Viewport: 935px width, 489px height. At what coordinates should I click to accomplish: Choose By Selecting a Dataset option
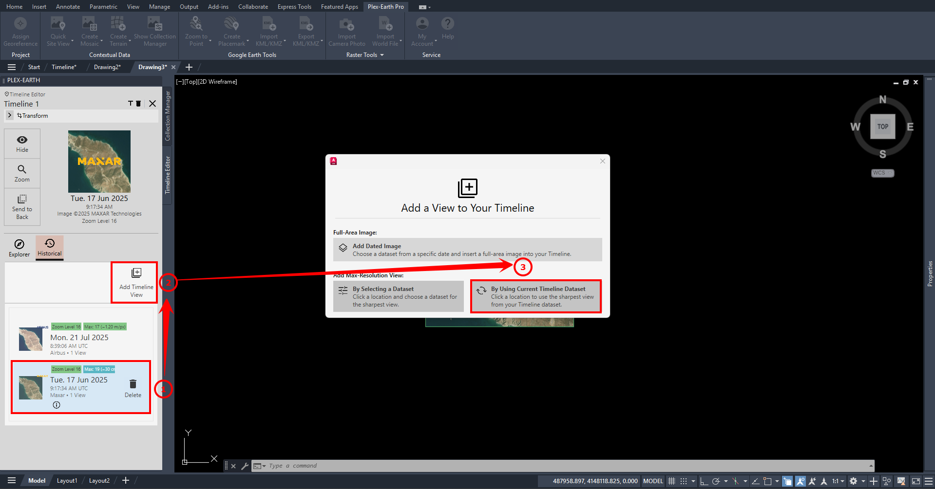pos(399,296)
